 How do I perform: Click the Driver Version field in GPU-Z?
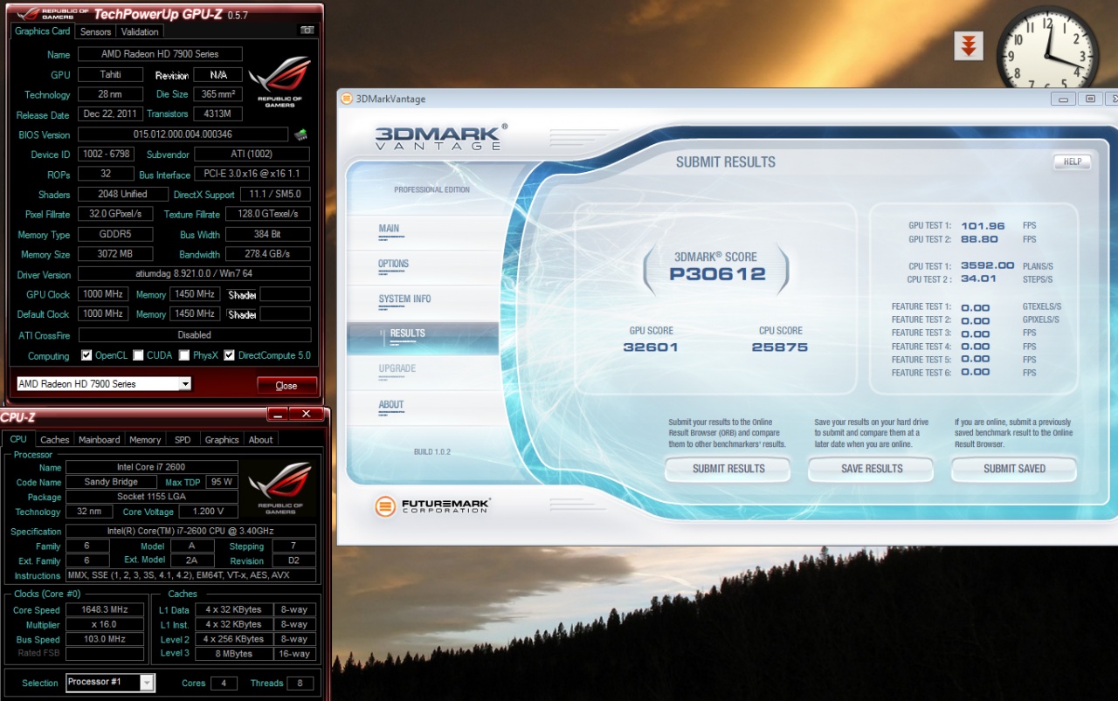pyautogui.click(x=194, y=274)
